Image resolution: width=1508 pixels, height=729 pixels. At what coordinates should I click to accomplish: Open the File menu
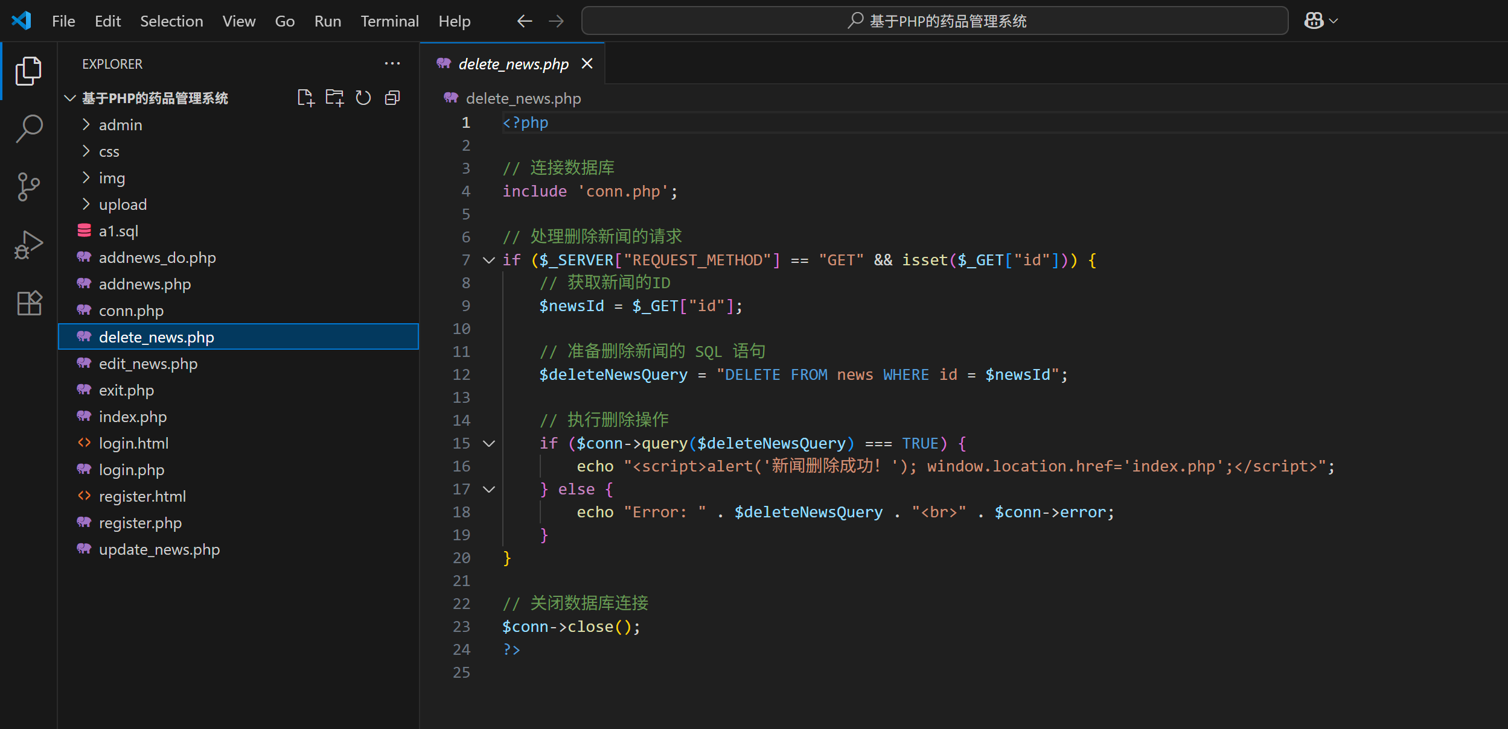pos(63,21)
